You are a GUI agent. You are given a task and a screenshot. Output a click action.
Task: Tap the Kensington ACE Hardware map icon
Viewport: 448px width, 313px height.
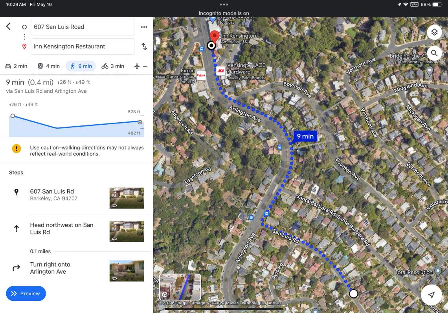[x=220, y=71]
